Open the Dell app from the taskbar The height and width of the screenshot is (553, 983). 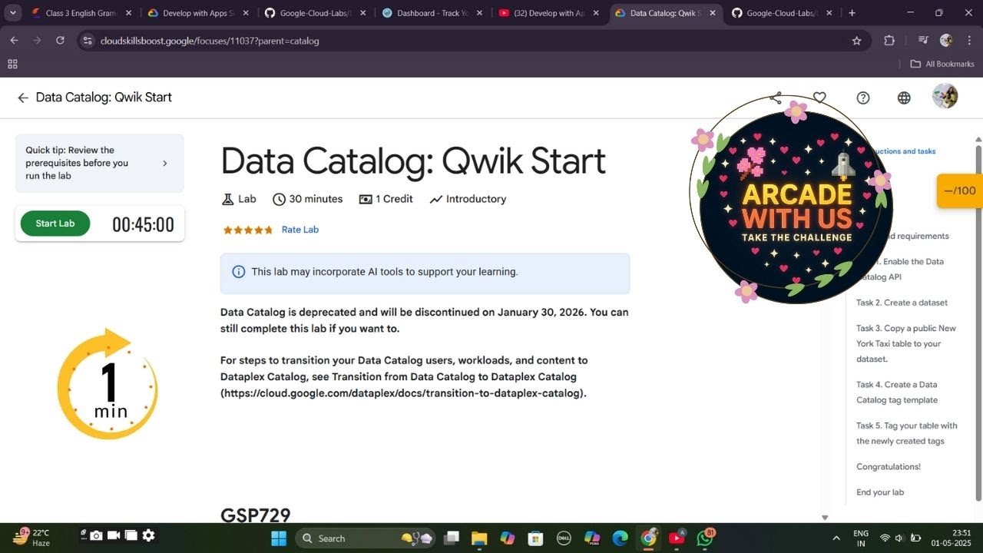click(563, 538)
